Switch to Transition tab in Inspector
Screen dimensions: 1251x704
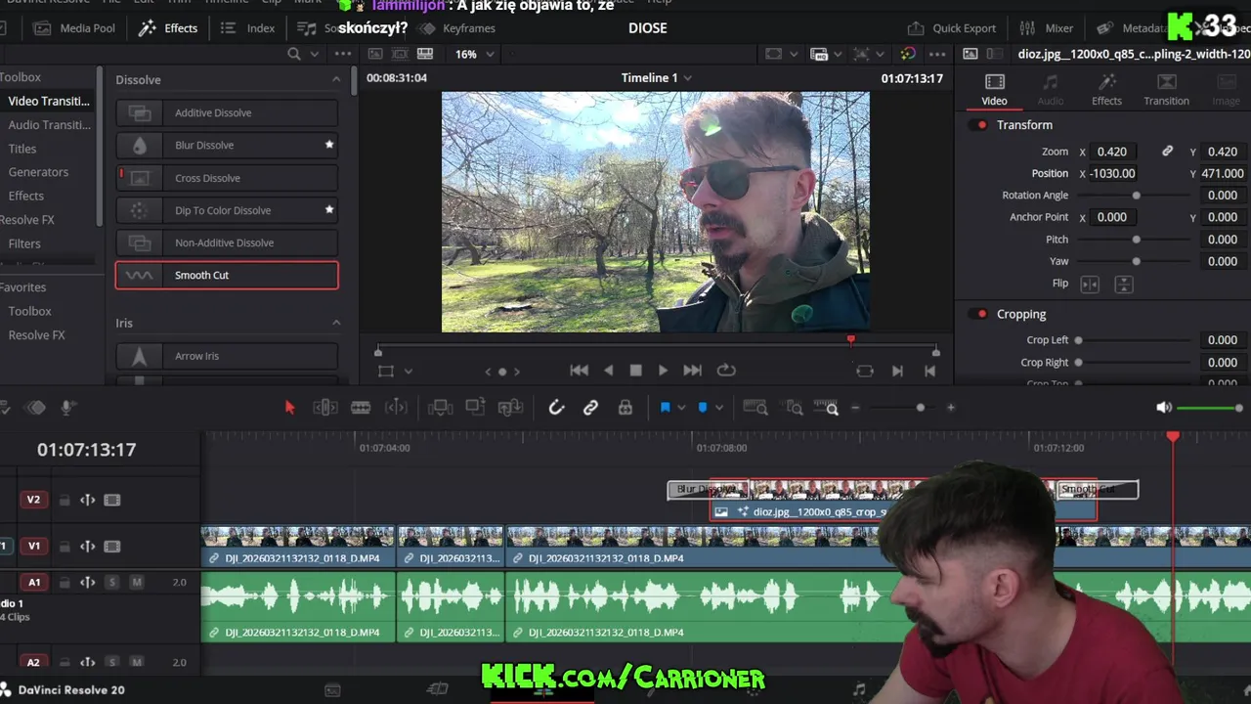pos(1166,89)
